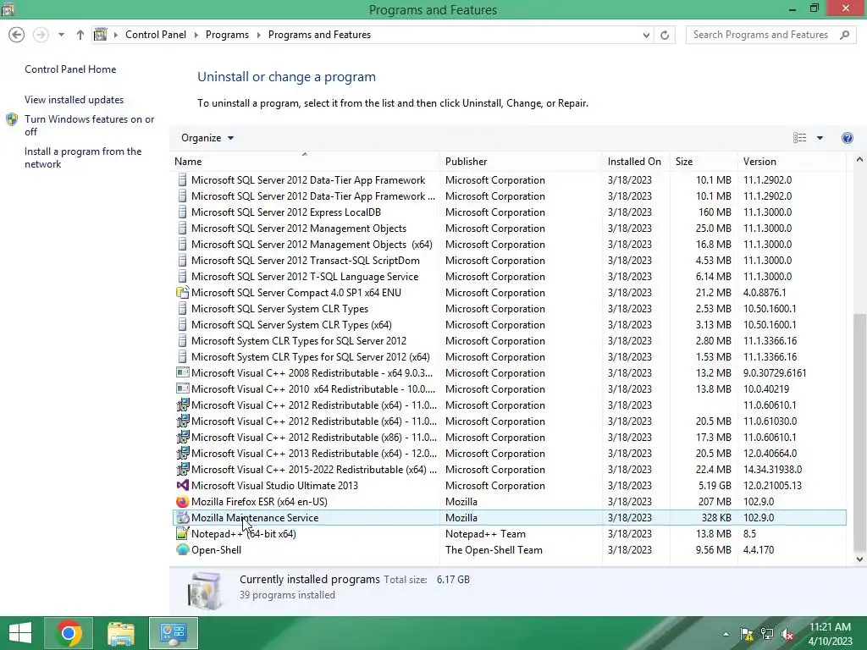Open recent locations dropdown arrow
867x650 pixels.
(61, 35)
